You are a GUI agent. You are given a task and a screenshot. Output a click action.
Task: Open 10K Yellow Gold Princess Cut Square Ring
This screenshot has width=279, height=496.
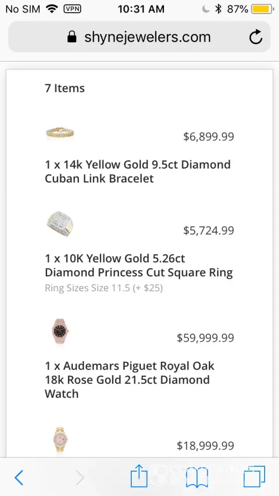pyautogui.click(x=139, y=265)
